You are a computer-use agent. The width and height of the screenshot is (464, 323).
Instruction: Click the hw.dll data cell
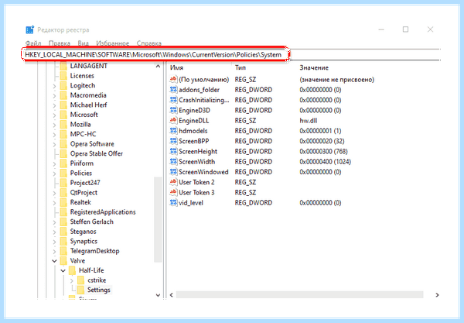[309, 121]
